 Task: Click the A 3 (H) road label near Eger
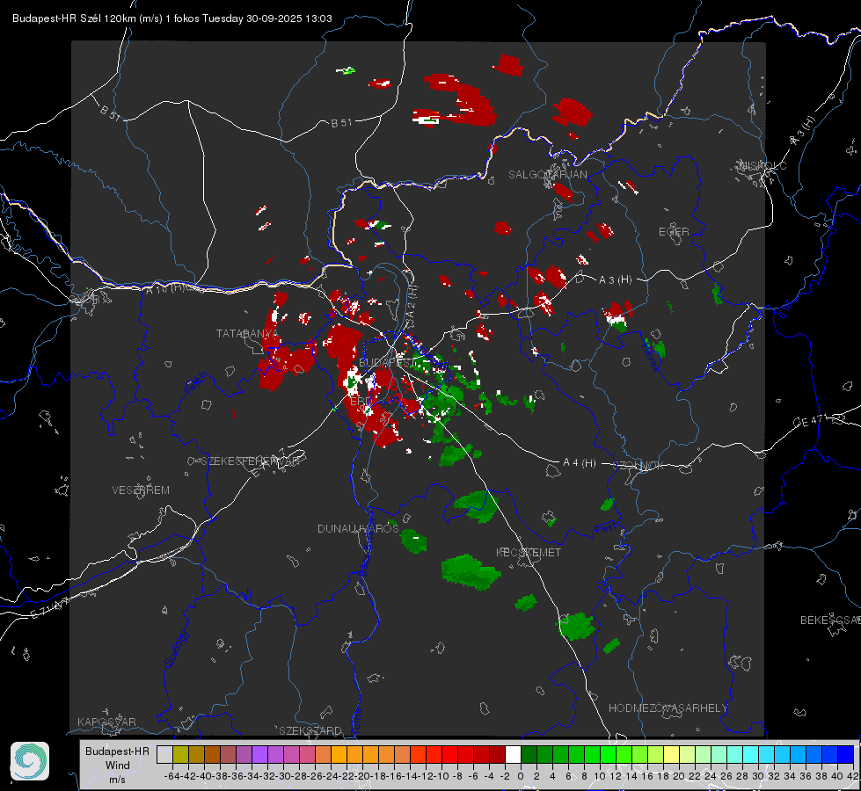tap(616, 279)
